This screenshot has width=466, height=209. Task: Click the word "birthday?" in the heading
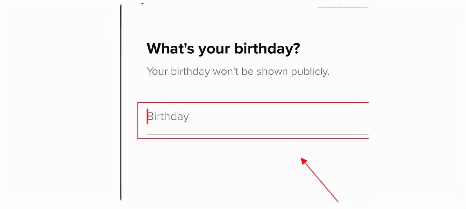coord(267,49)
